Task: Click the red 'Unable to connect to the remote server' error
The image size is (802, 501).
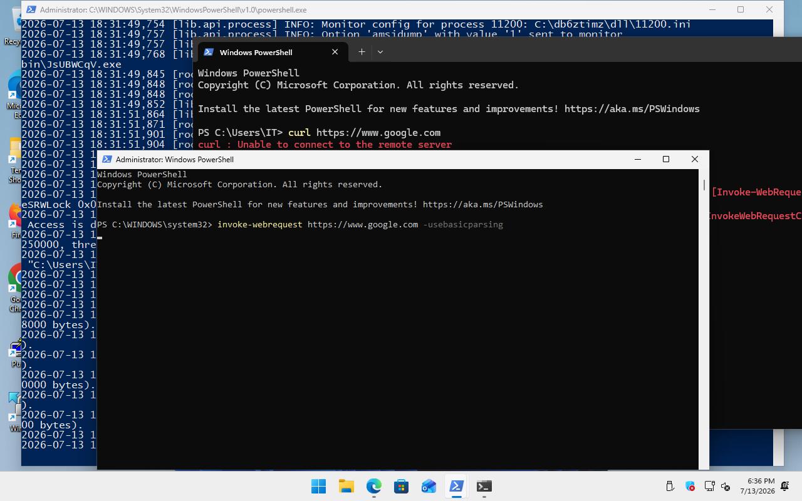Action: [x=344, y=144]
